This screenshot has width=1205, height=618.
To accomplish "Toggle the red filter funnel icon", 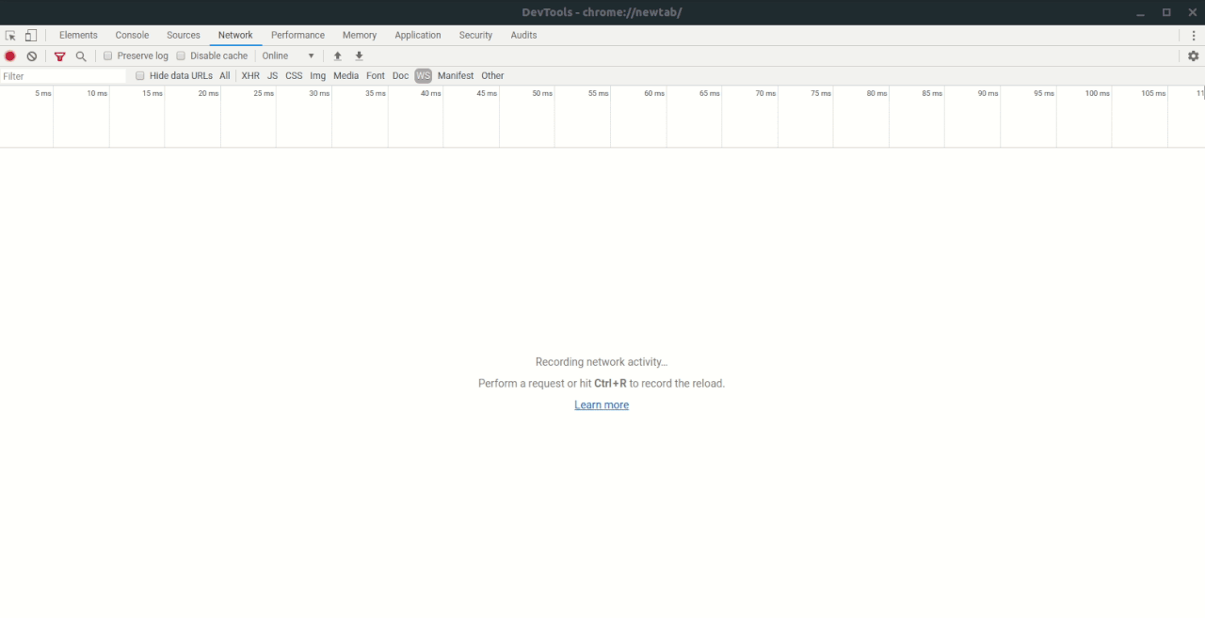I will coord(60,56).
